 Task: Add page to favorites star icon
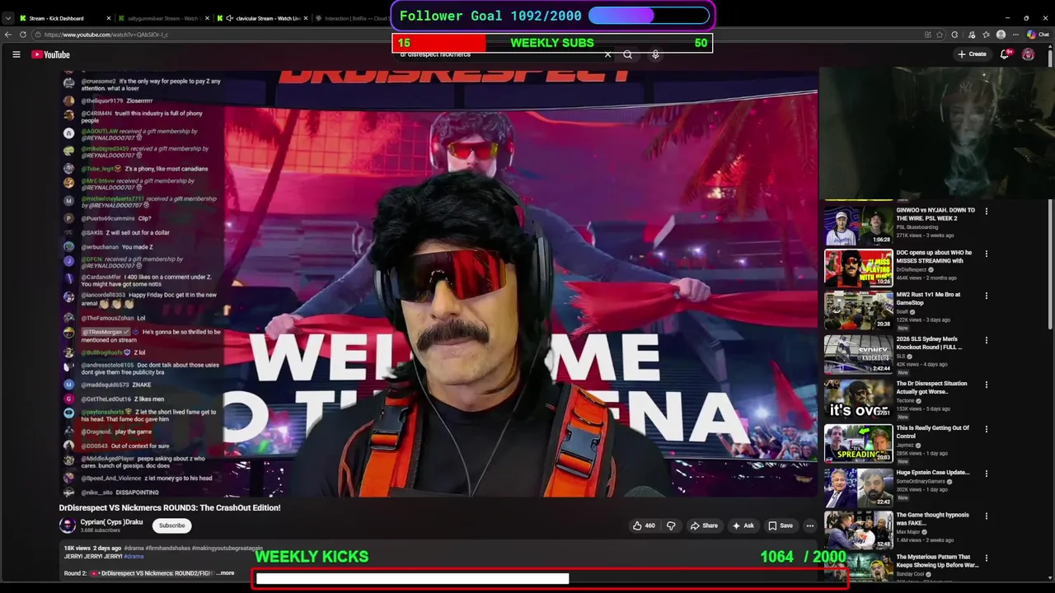pos(940,35)
